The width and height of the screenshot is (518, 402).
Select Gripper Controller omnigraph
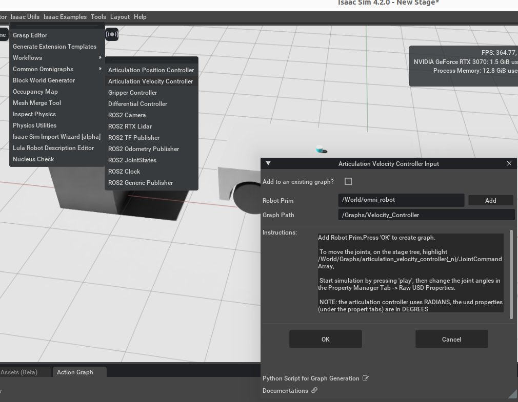click(x=151, y=93)
